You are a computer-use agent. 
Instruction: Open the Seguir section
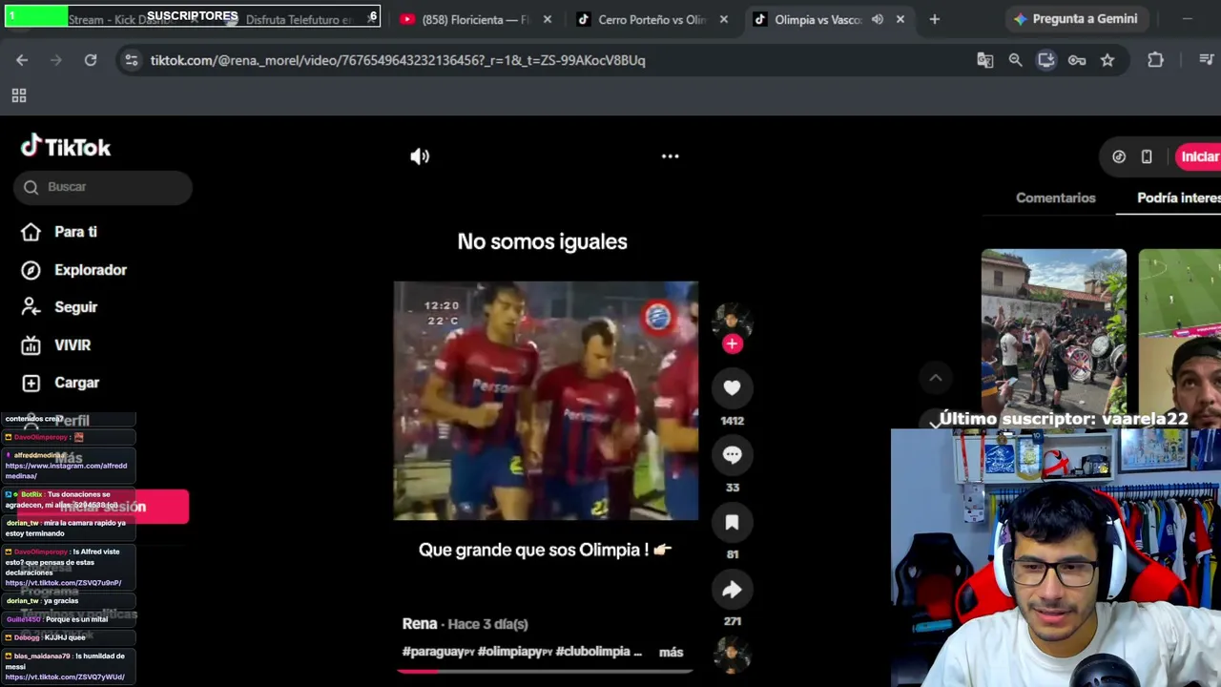(x=59, y=307)
